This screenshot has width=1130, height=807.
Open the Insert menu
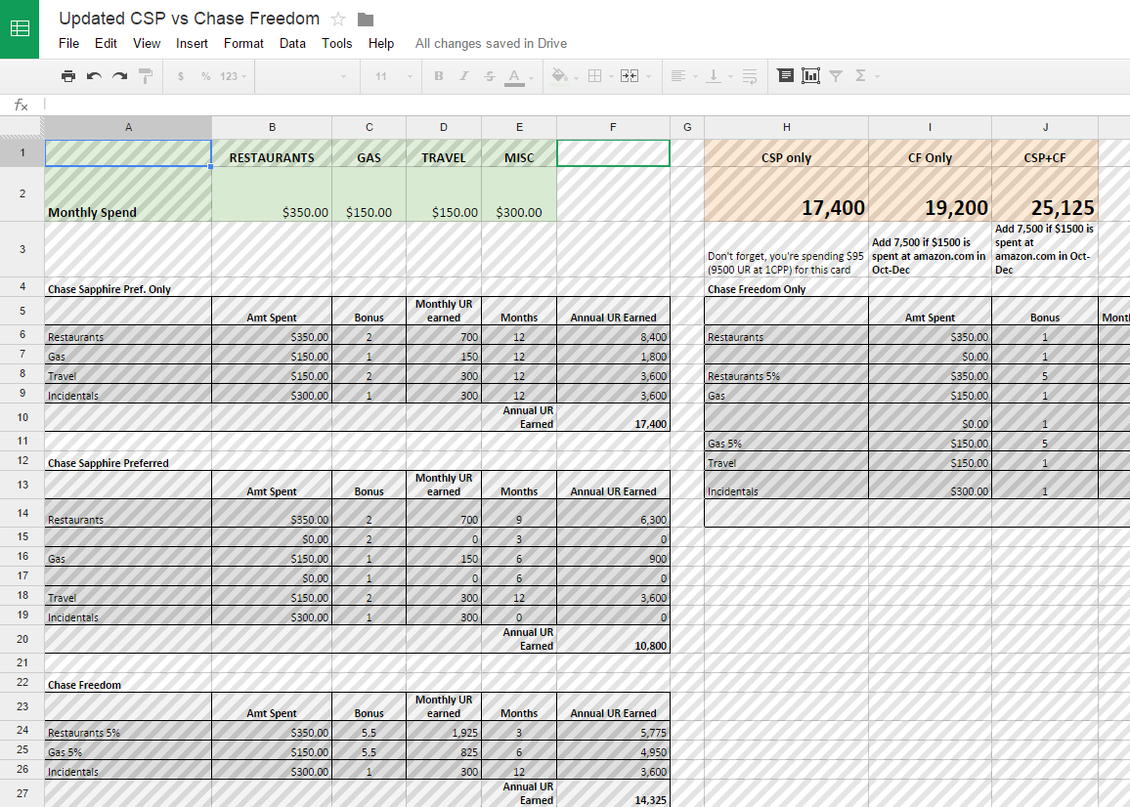(192, 43)
